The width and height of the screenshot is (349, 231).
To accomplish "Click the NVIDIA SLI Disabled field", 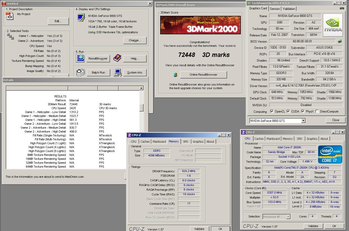I will pos(306,105).
